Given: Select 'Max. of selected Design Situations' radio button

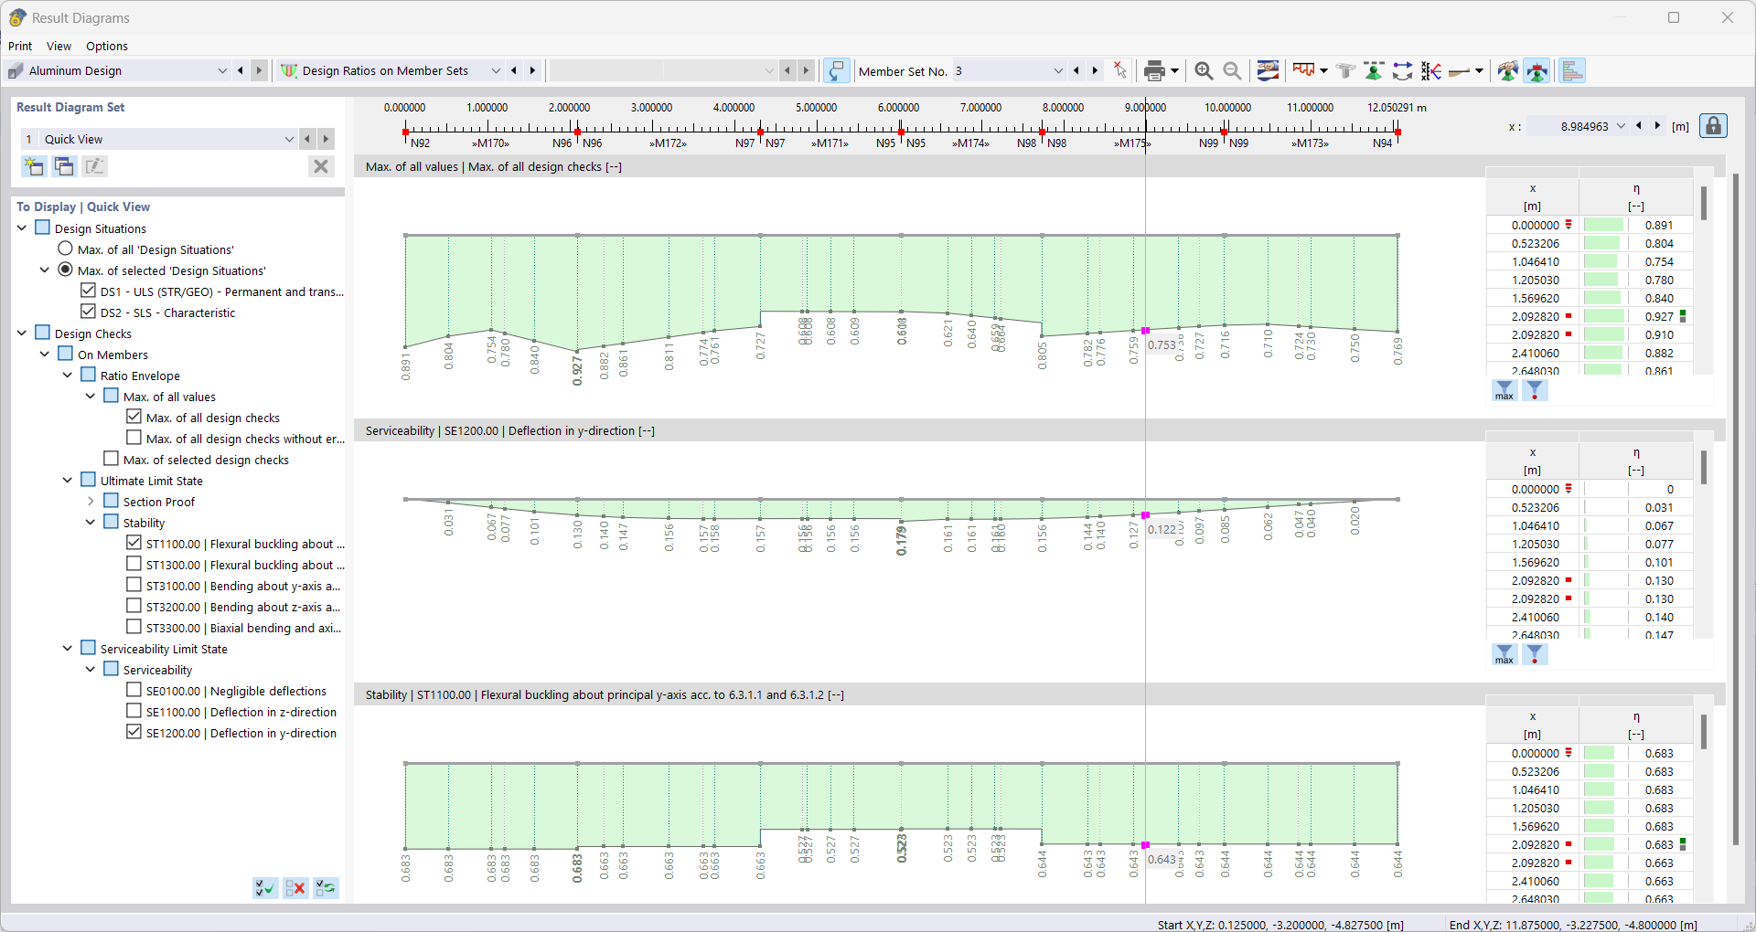Looking at the screenshot, I should pos(65,270).
